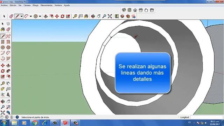Choose the Polygon tool in the left toolbar
The width and height of the screenshot is (224, 126).
point(8,47)
